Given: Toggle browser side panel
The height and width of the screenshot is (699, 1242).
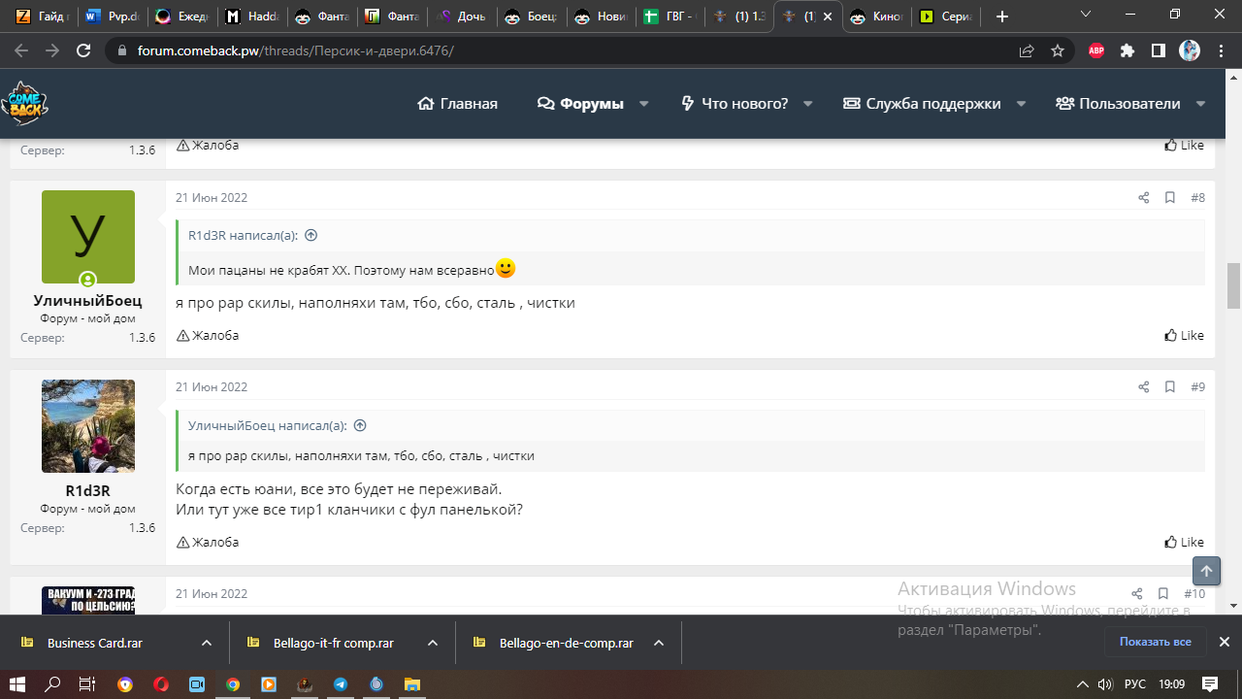Looking at the screenshot, I should pos(1159,50).
